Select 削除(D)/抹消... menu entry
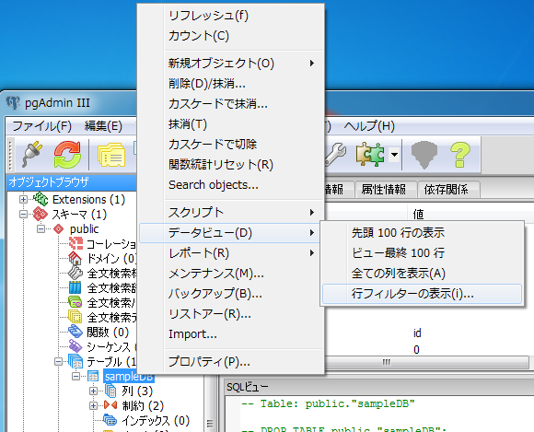 (230, 84)
